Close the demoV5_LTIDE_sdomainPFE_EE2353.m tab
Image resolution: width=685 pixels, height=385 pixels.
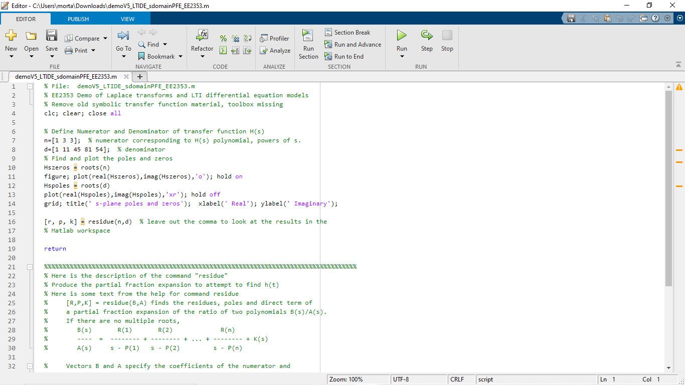(x=126, y=77)
